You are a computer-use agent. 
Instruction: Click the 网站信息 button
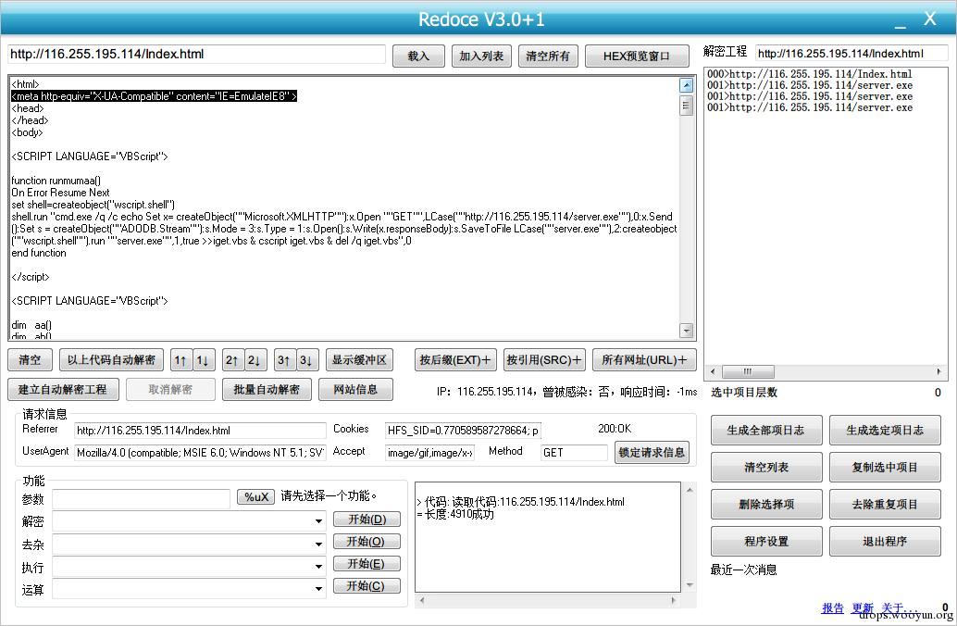point(355,389)
